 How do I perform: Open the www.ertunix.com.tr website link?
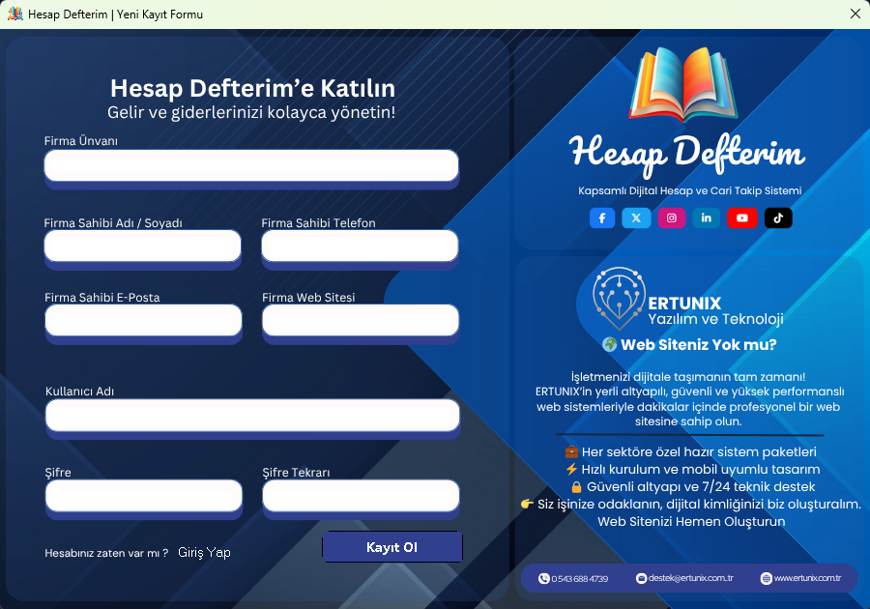(x=800, y=578)
